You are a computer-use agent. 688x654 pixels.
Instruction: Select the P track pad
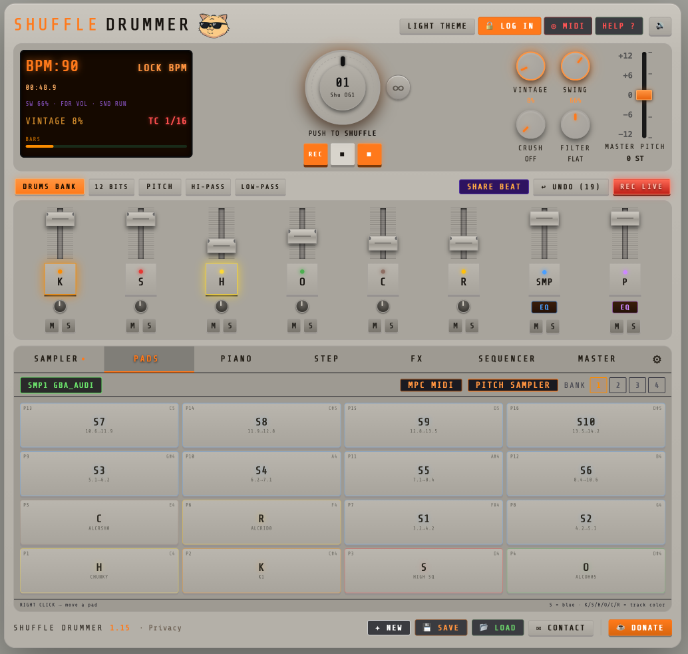(x=625, y=279)
